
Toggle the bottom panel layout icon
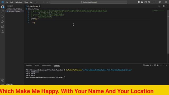pos(142,2)
